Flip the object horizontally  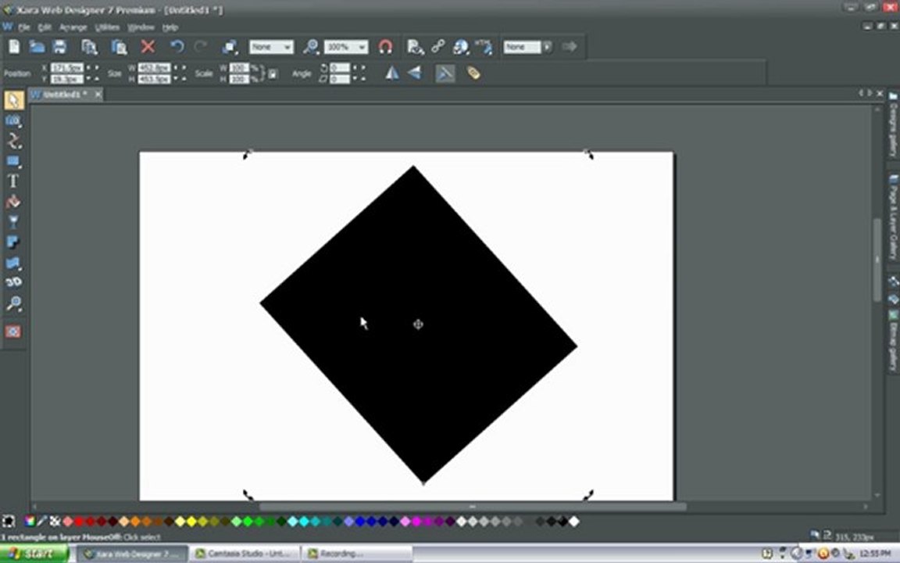pos(392,73)
